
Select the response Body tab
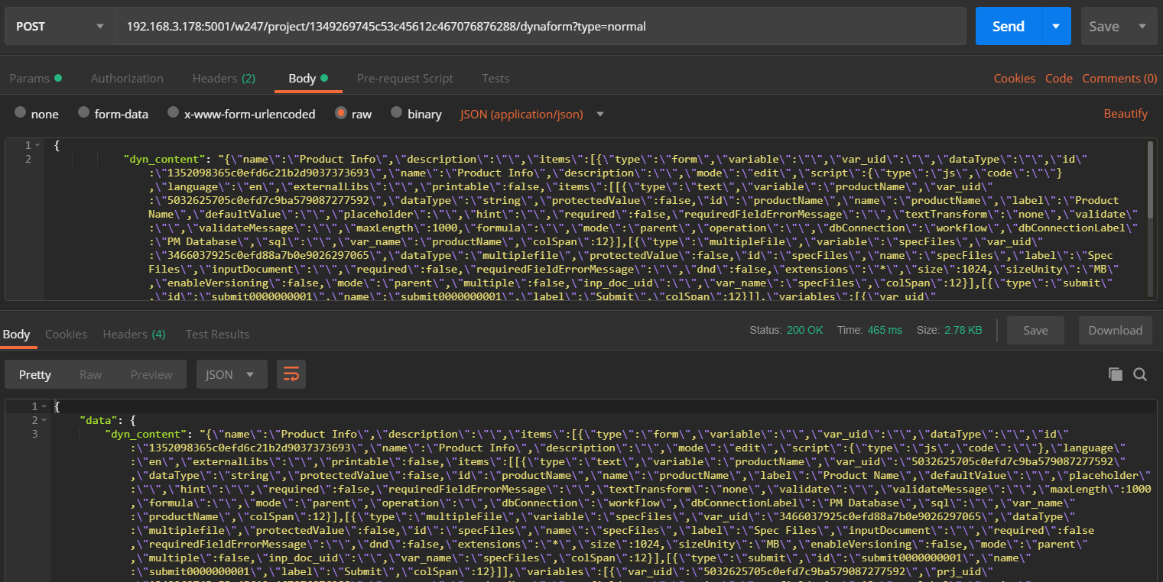click(x=16, y=334)
